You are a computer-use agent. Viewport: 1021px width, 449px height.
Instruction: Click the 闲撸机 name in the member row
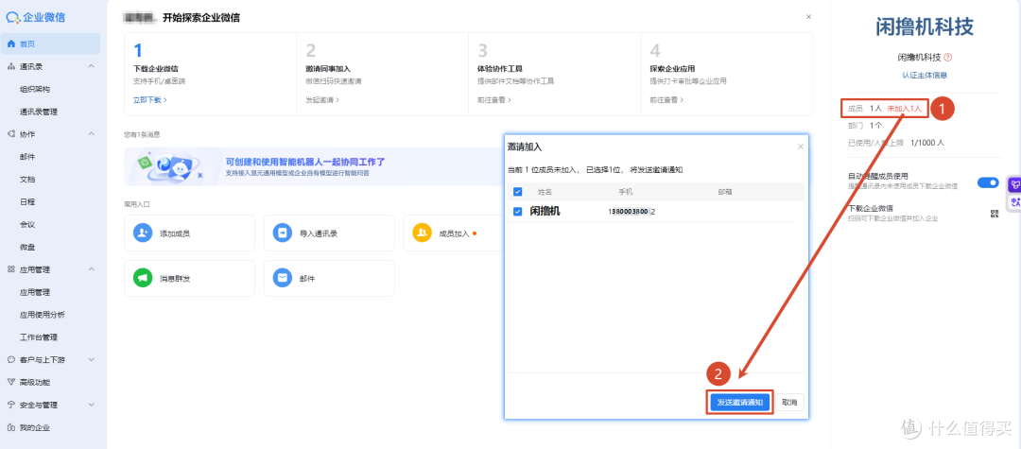(545, 212)
